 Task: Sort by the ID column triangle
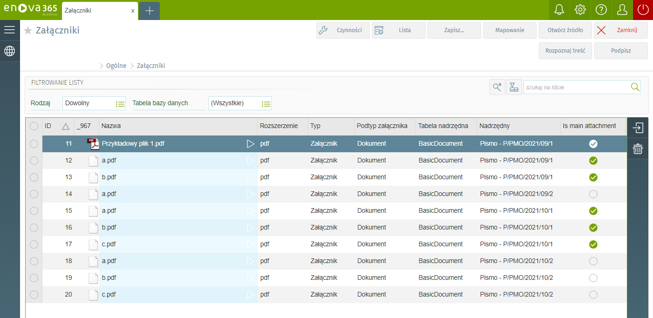[x=66, y=126]
